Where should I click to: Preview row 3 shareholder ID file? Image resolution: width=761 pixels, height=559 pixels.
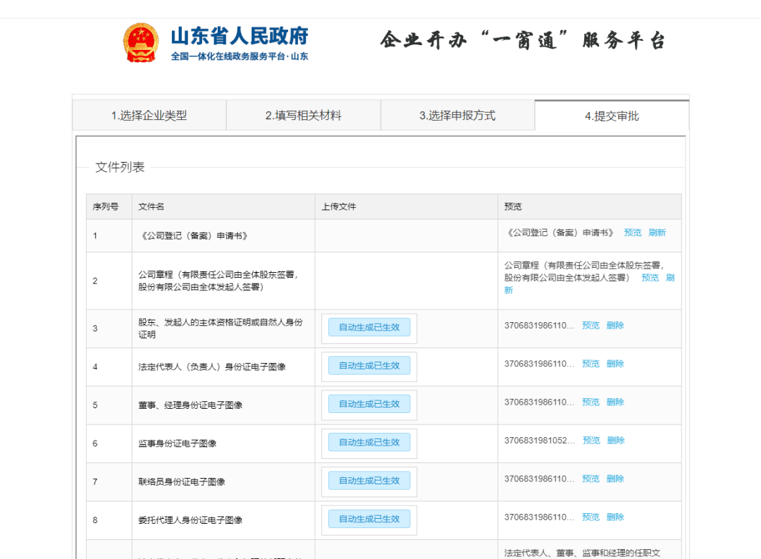[590, 326]
